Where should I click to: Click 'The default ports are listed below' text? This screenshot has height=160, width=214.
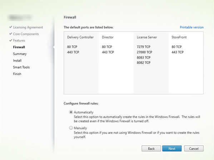pyautogui.click(x=89, y=27)
